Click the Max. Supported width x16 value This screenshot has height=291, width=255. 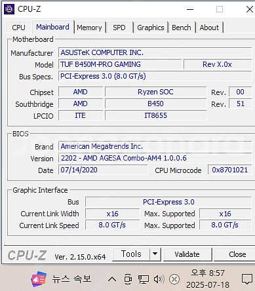(226, 214)
